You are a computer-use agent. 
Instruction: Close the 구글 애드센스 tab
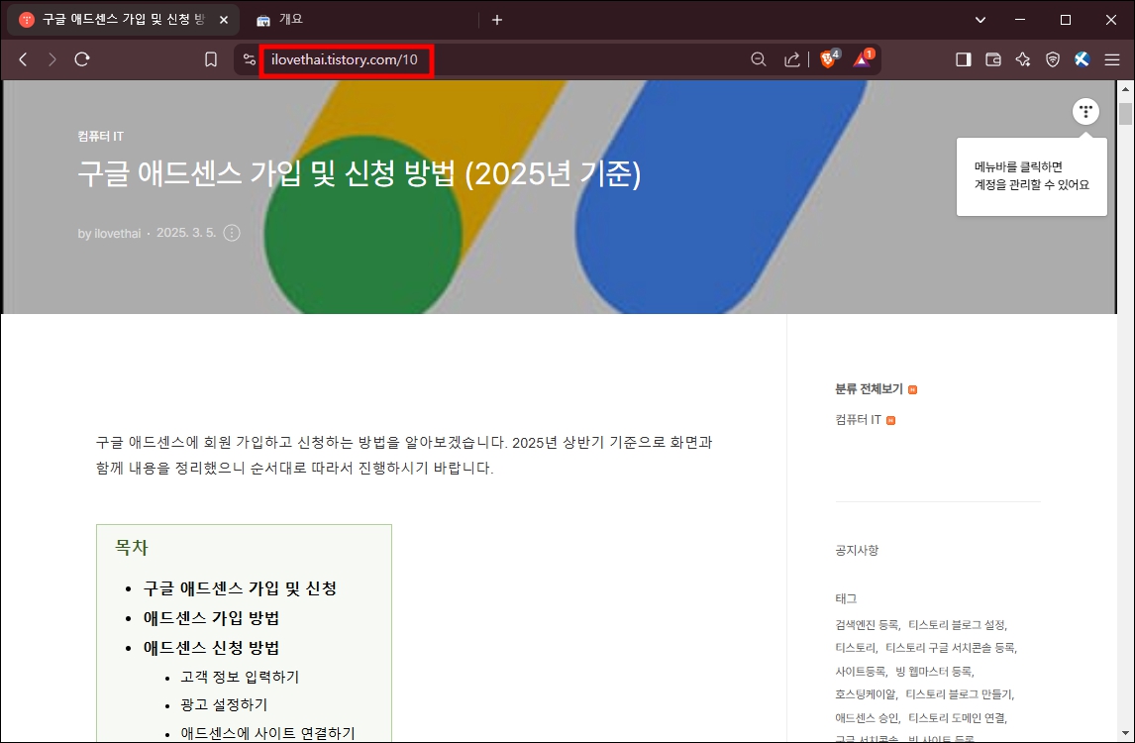pos(224,20)
